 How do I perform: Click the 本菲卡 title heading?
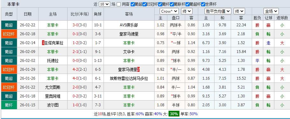point(13,4)
